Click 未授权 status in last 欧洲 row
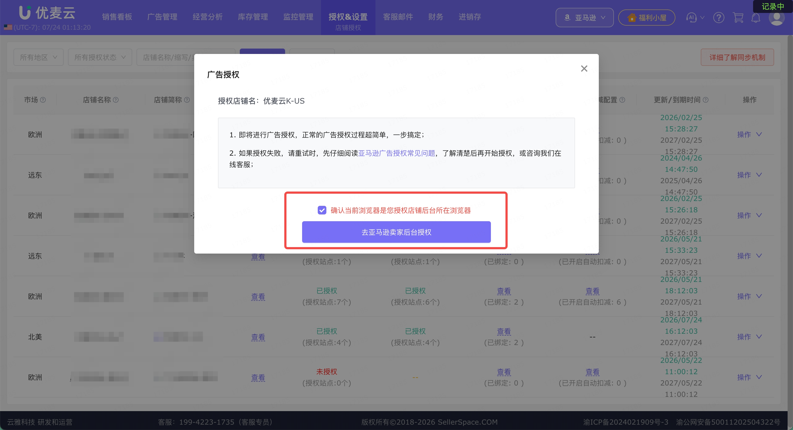The height and width of the screenshot is (430, 793). coord(327,372)
